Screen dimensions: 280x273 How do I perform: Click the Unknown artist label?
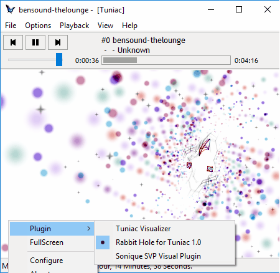click(134, 50)
